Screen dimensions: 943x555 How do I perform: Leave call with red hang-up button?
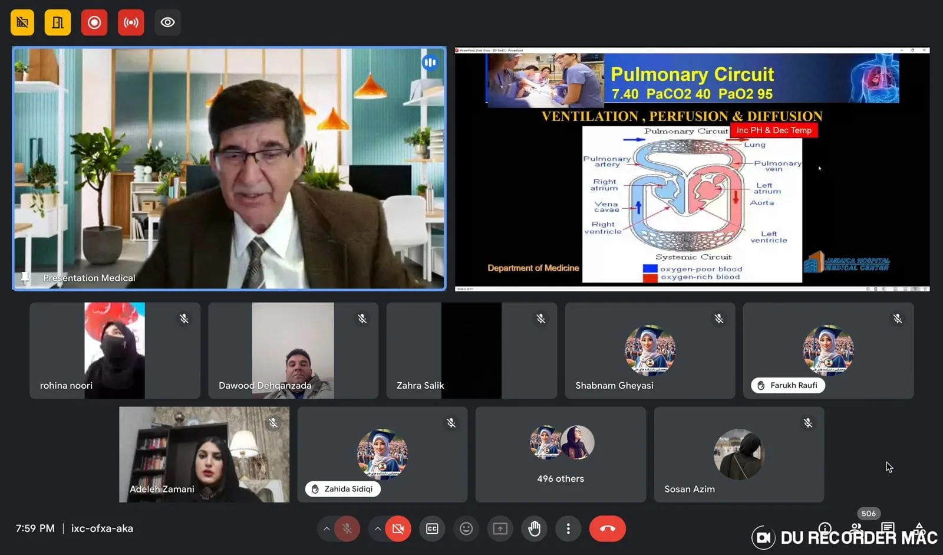(607, 528)
